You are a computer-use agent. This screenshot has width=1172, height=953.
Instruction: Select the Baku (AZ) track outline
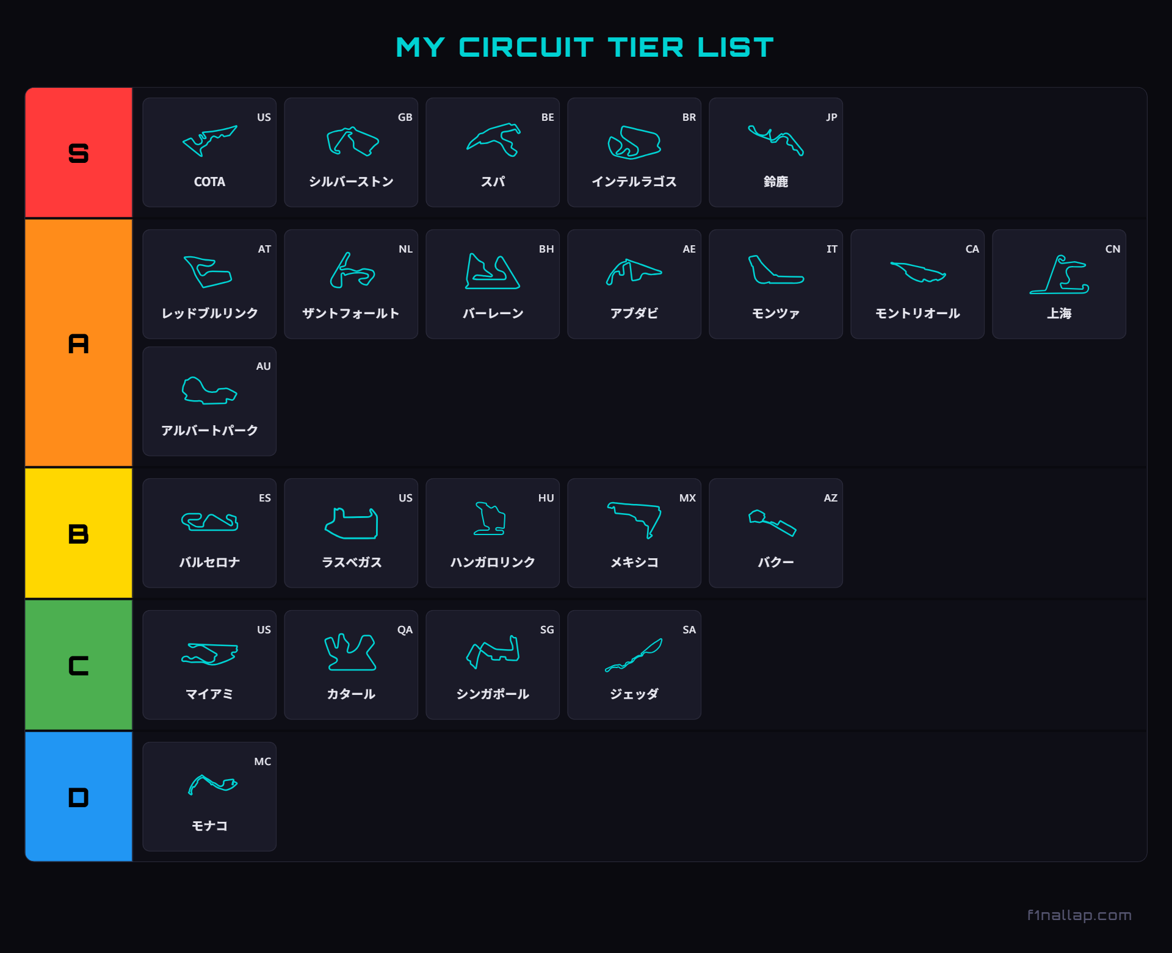pyautogui.click(x=772, y=523)
